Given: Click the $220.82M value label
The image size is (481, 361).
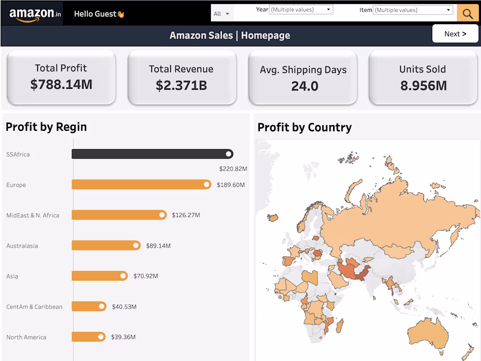Looking at the screenshot, I should [x=232, y=168].
